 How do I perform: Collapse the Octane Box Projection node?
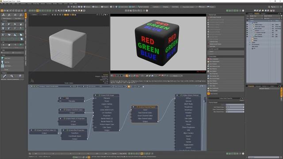click(63, 130)
